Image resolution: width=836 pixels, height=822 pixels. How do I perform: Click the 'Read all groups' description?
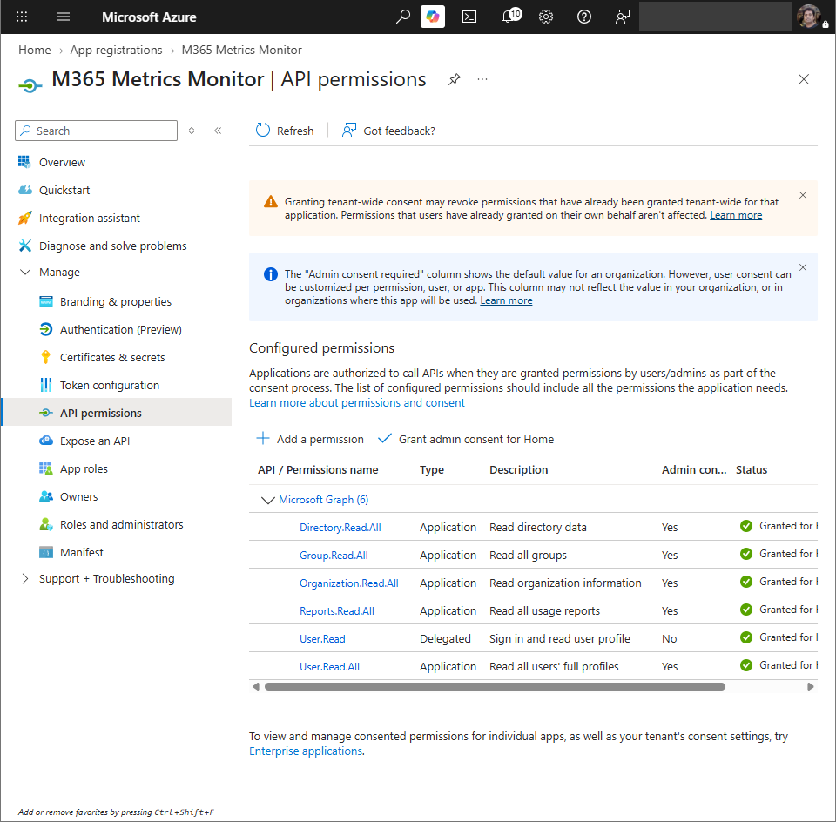click(x=528, y=555)
